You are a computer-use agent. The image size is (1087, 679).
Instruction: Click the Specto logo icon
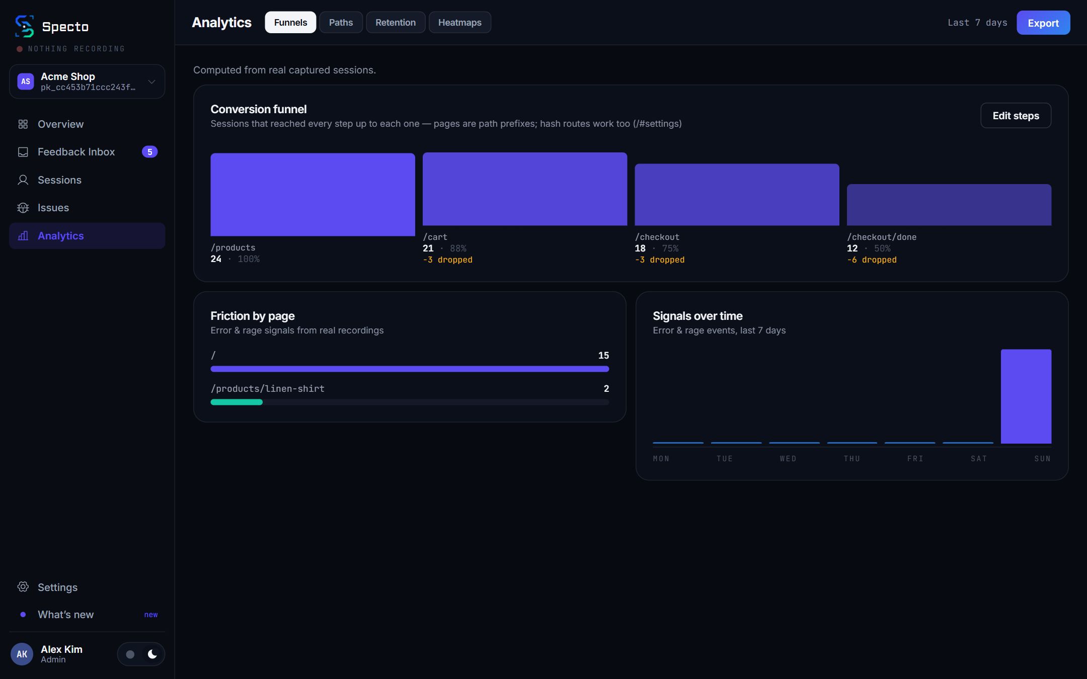click(x=24, y=26)
